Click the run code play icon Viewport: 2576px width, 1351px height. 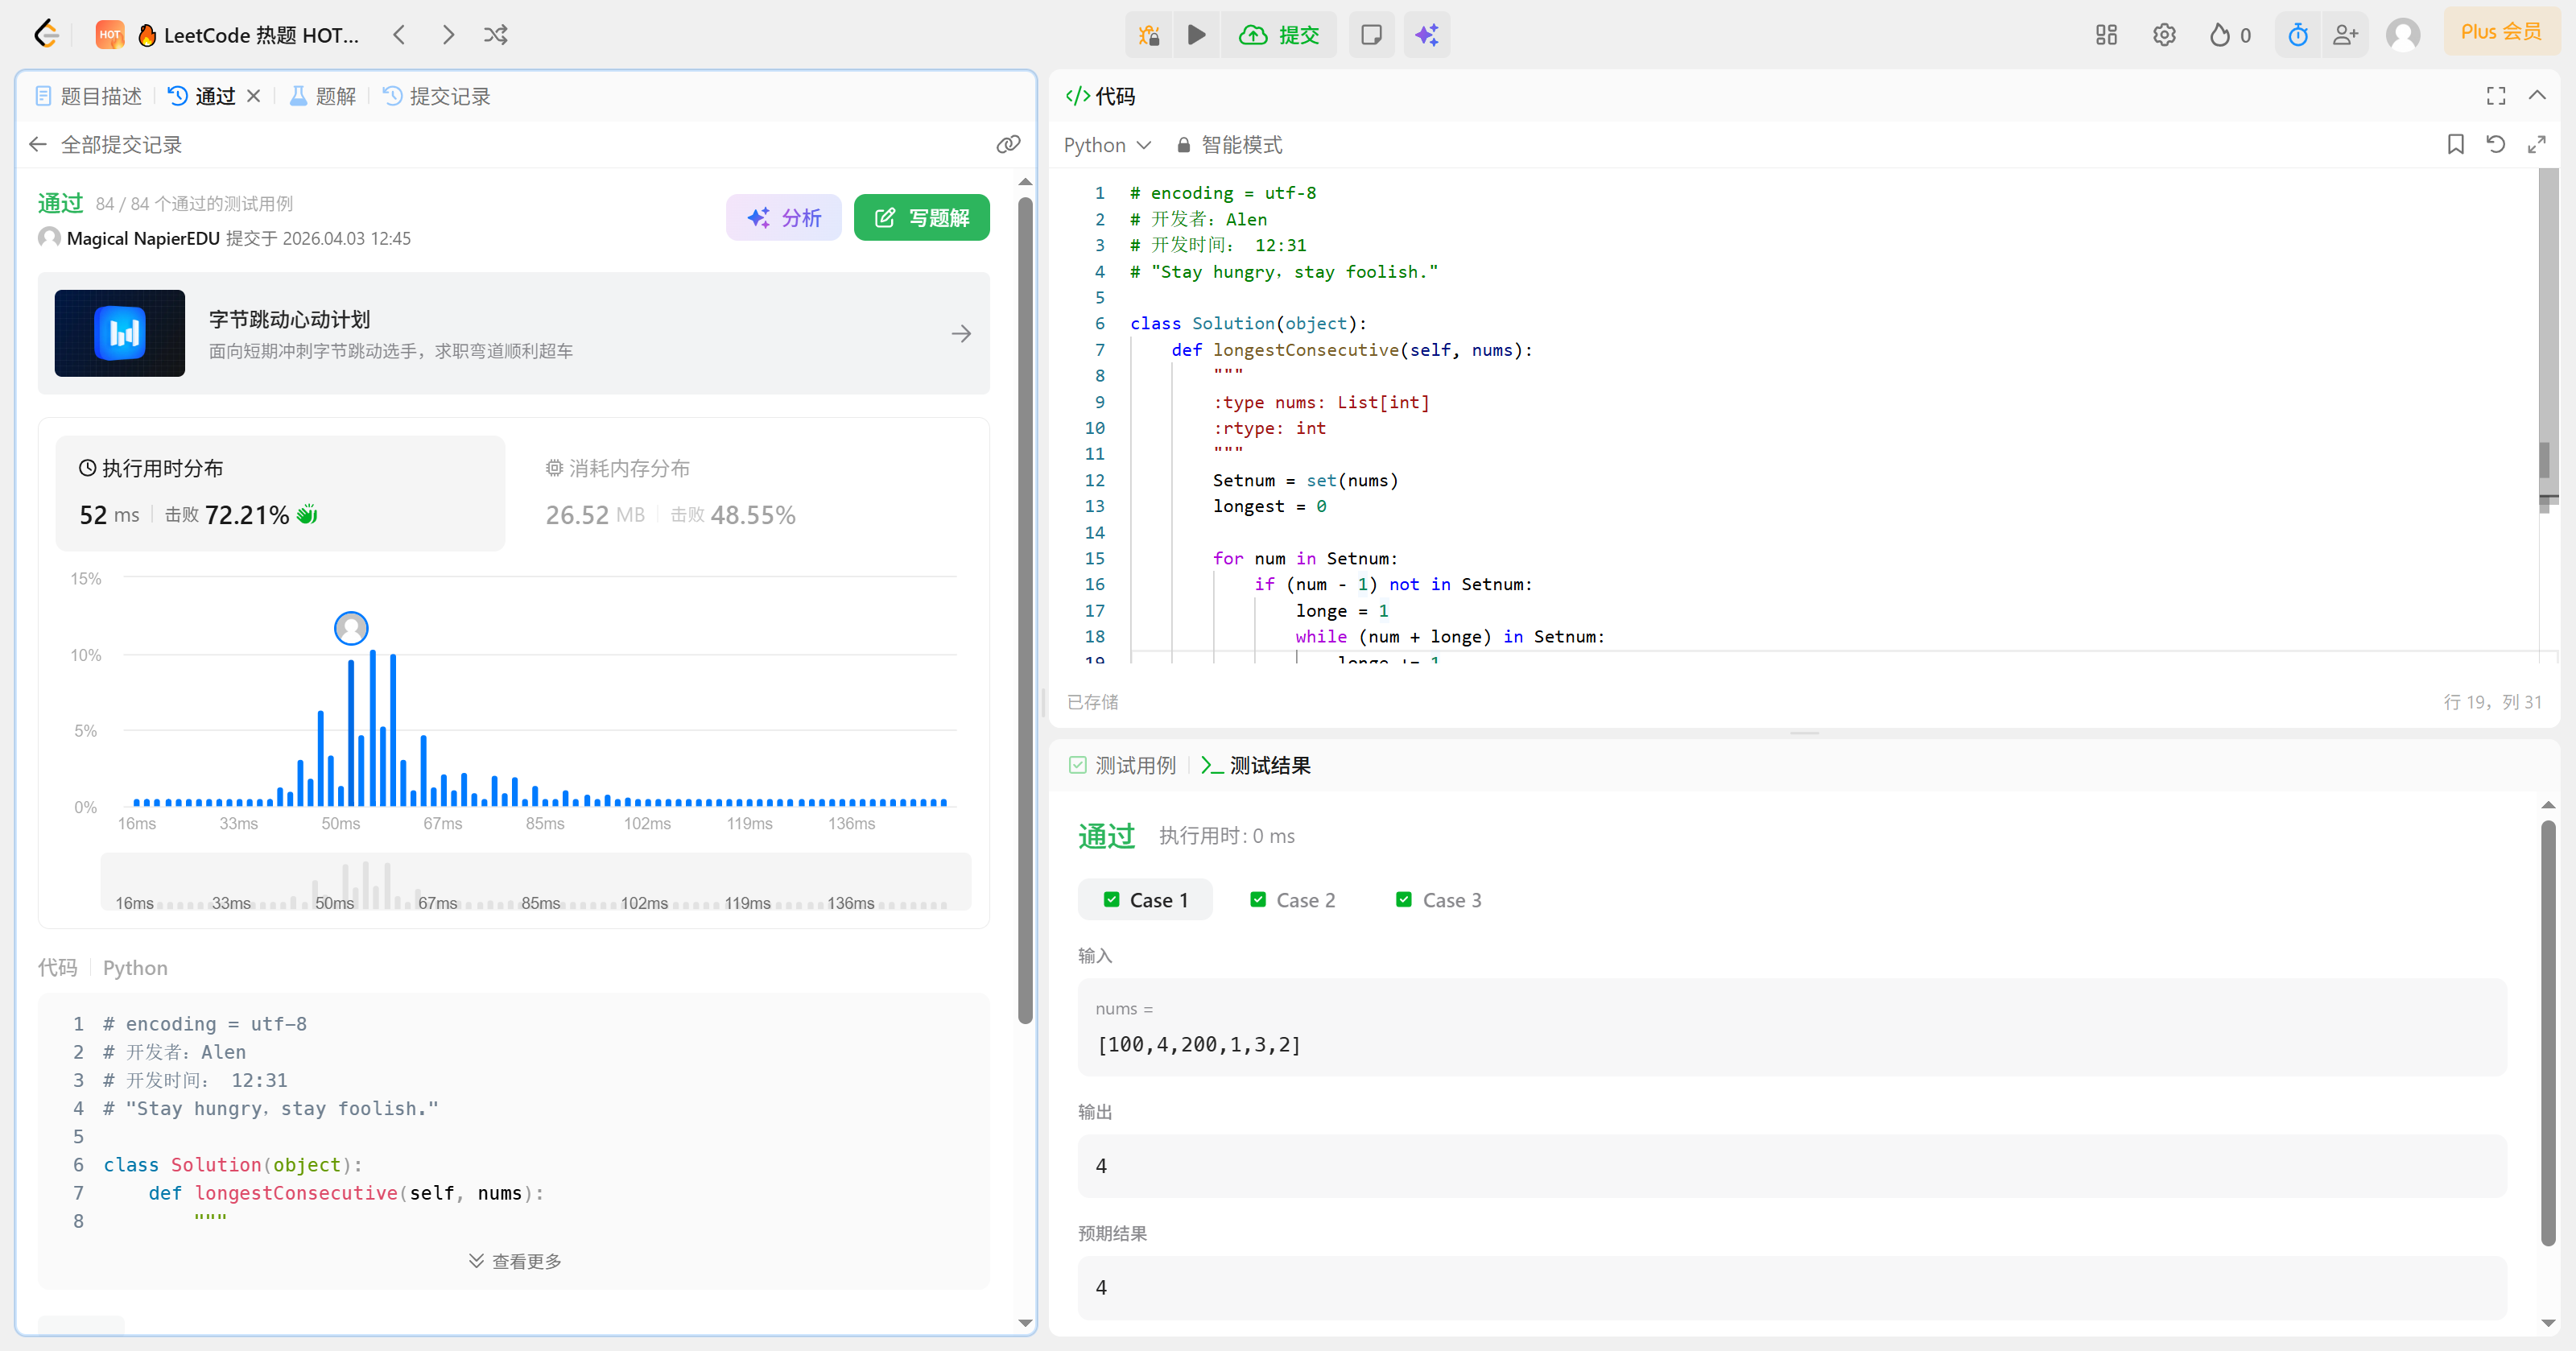coord(1196,35)
